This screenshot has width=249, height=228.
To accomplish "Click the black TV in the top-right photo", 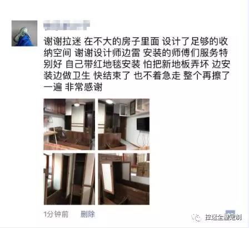I will tap(143, 124).
